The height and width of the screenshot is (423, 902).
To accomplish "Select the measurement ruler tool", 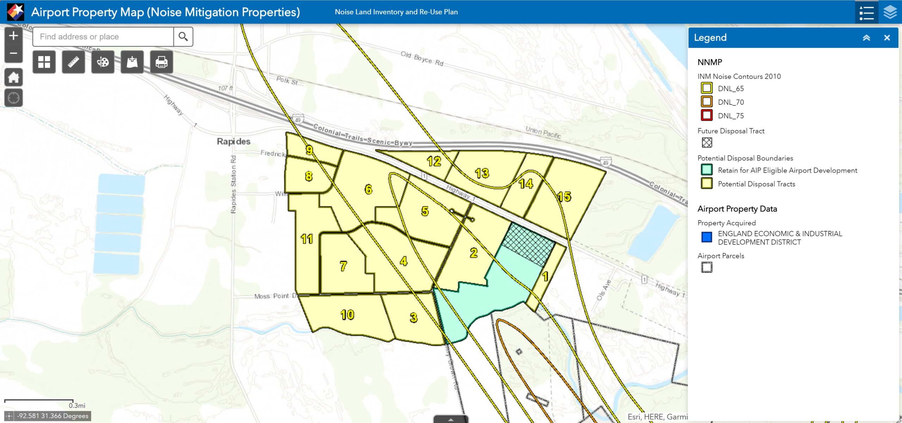I will point(73,62).
